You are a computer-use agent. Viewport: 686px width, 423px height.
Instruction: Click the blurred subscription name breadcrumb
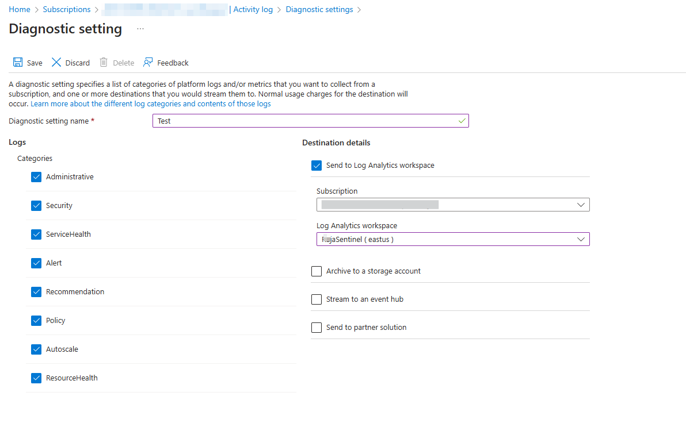tap(165, 9)
